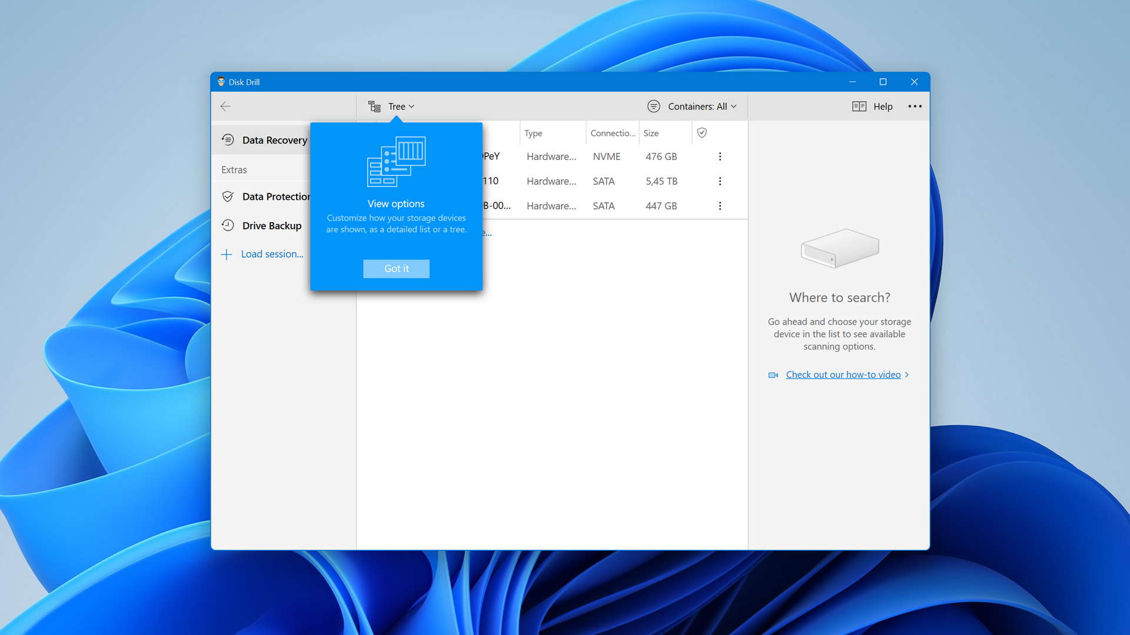Viewport: 1130px width, 635px height.
Task: Dismiss the View options tip with Got it
Action: pyautogui.click(x=396, y=269)
